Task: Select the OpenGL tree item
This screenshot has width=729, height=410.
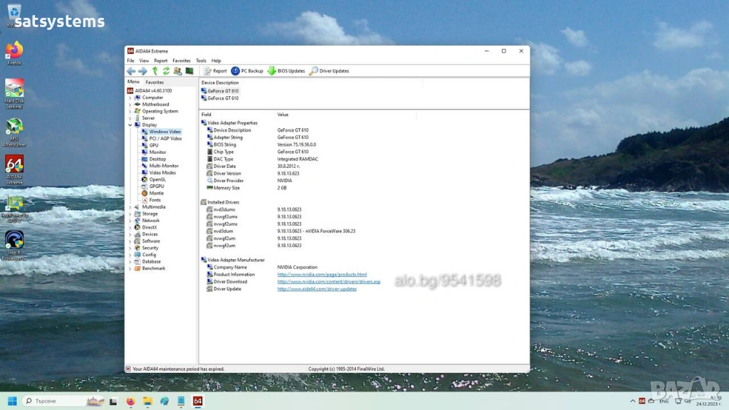Action: (x=157, y=179)
